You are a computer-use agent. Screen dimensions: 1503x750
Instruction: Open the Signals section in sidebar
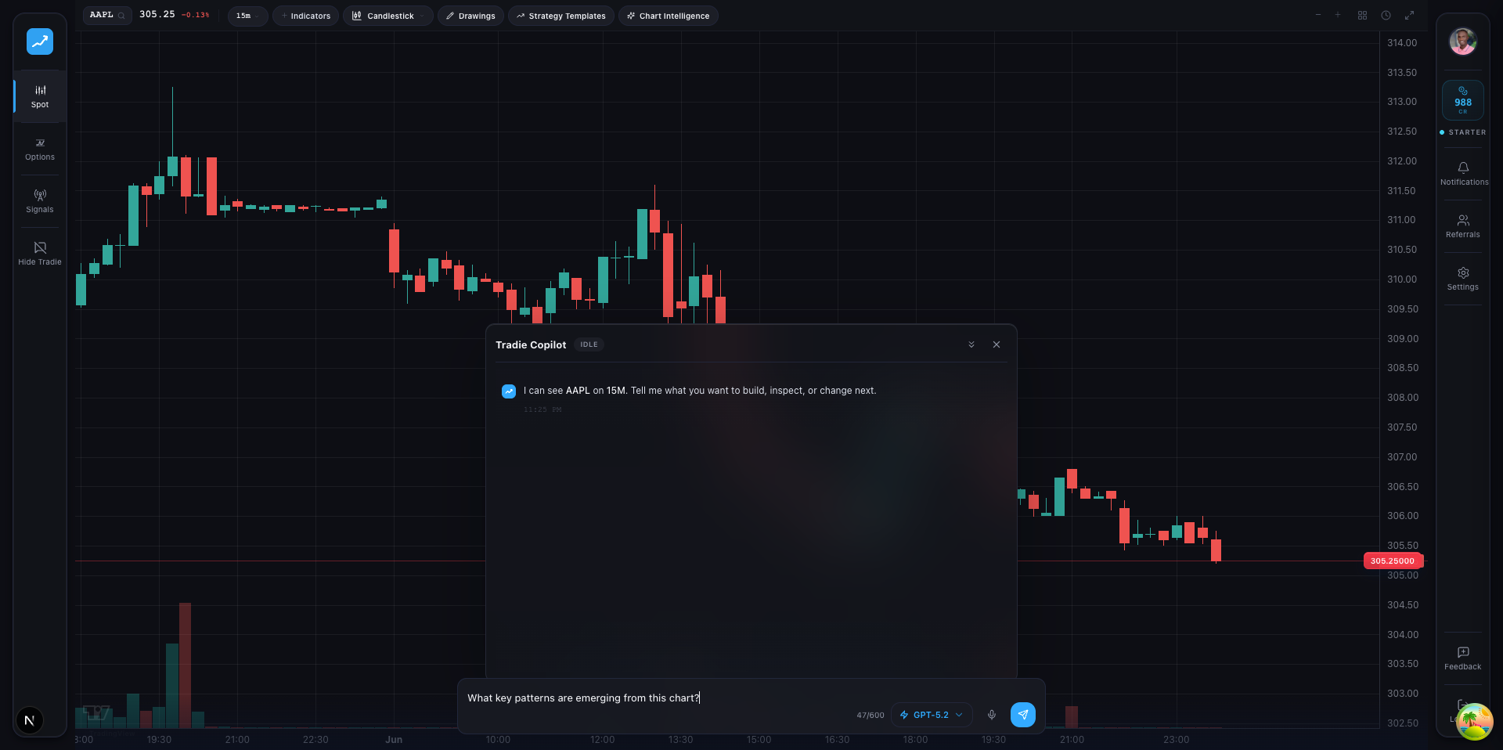[x=40, y=201]
